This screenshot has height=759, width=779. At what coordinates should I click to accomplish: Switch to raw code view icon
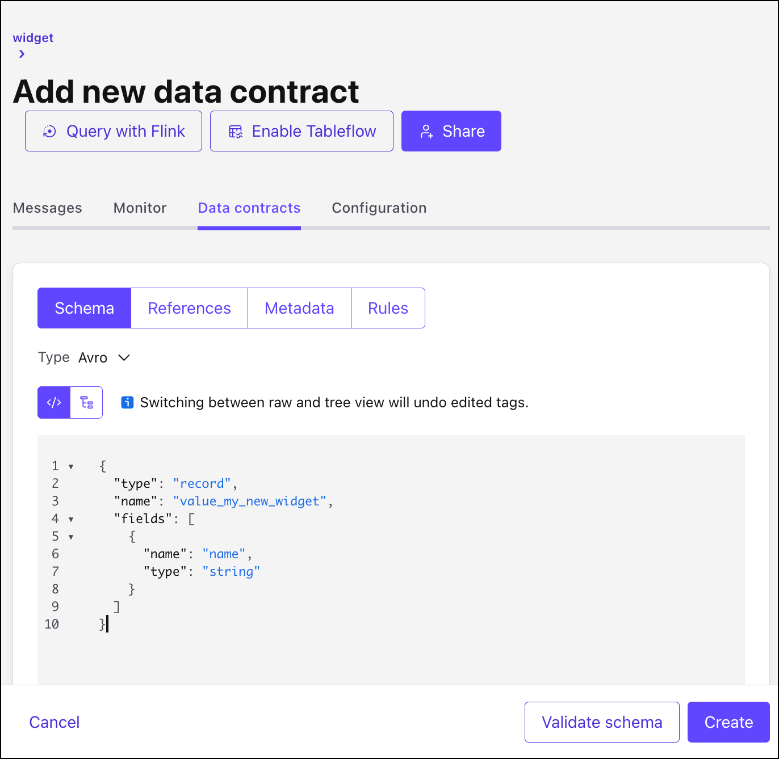click(54, 403)
